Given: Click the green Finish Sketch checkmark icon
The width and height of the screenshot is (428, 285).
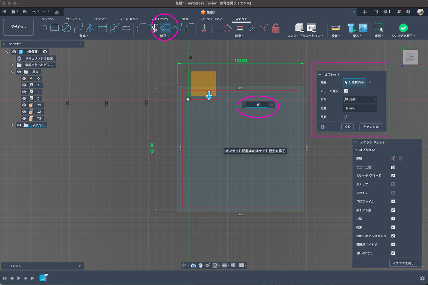Looking at the screenshot, I should coord(403,28).
